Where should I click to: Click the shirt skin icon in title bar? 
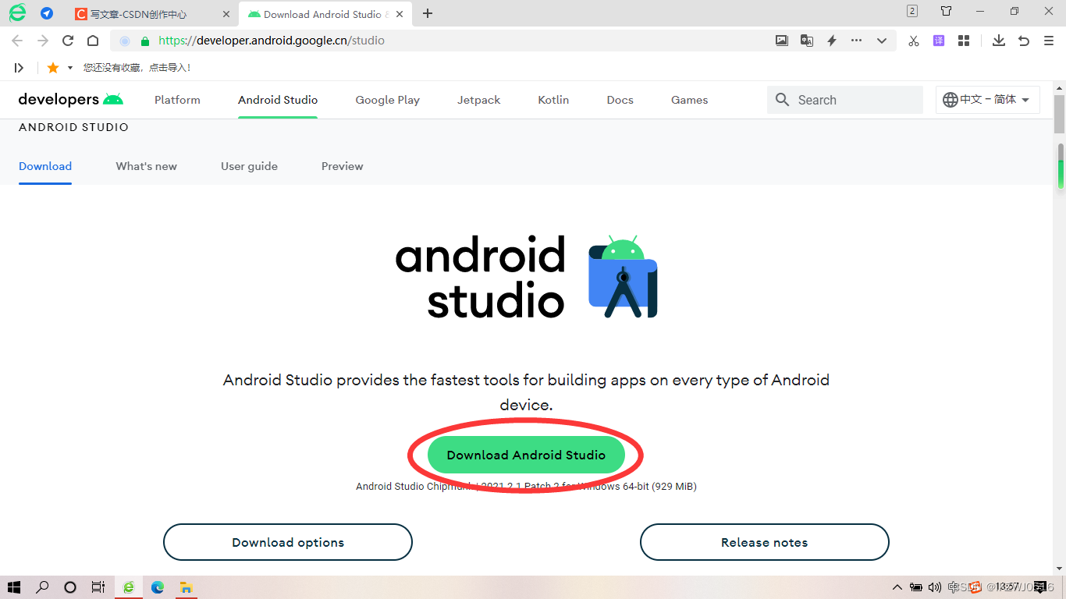coord(947,11)
